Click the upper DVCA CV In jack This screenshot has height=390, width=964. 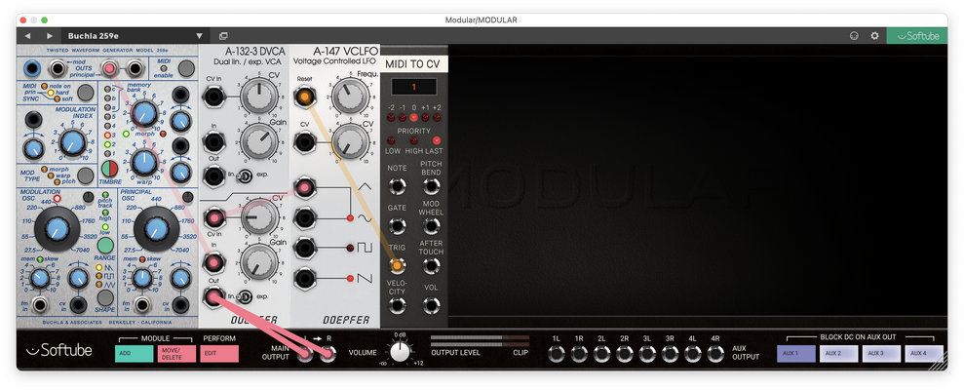pos(213,97)
